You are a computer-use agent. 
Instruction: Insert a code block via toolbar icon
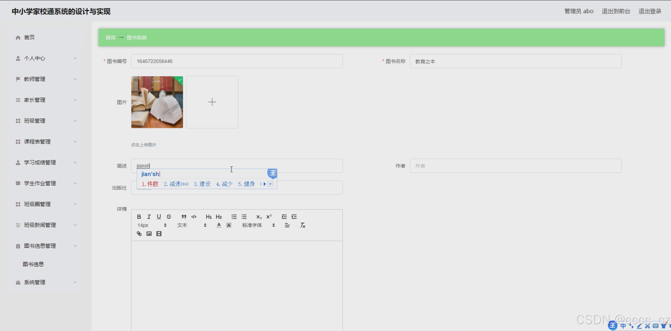tap(194, 217)
